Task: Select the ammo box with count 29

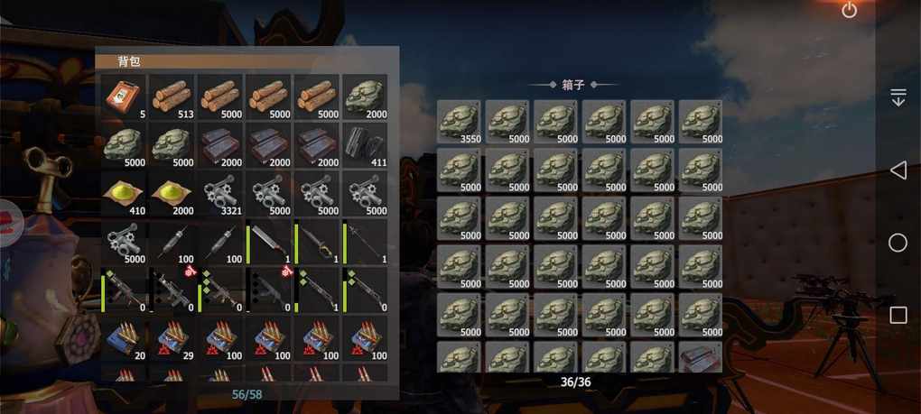Action: [x=172, y=338]
